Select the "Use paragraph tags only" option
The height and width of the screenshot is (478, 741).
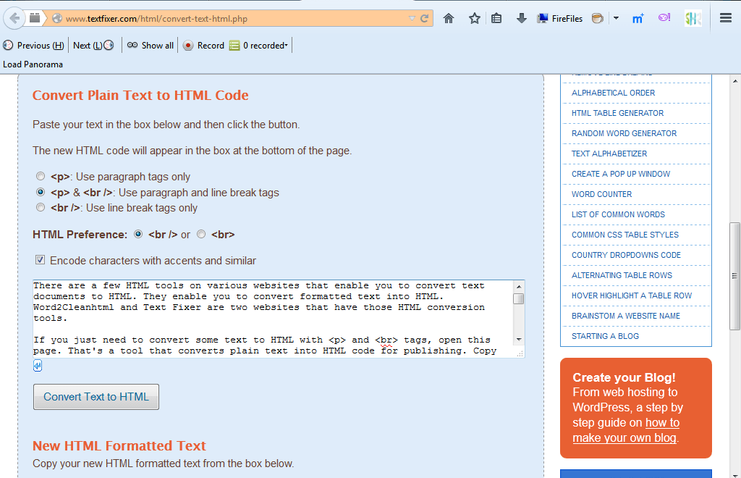(41, 176)
